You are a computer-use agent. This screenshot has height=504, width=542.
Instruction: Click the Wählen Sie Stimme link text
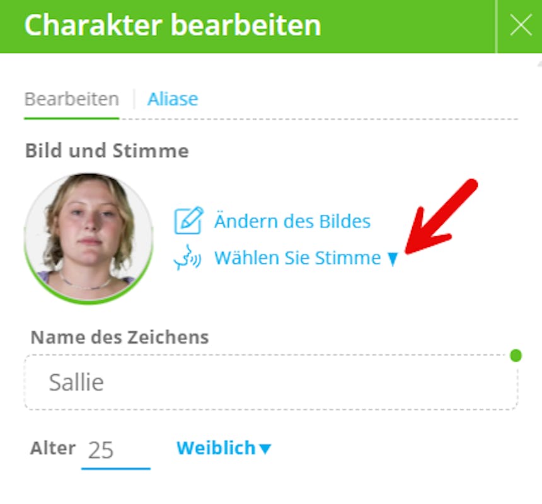[x=297, y=258]
